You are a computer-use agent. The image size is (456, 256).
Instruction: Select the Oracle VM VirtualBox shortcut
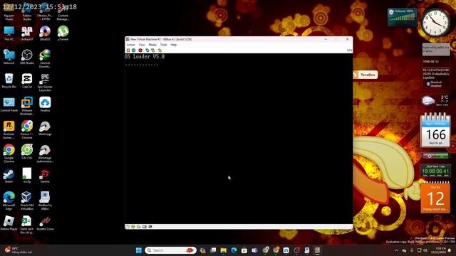[27, 201]
